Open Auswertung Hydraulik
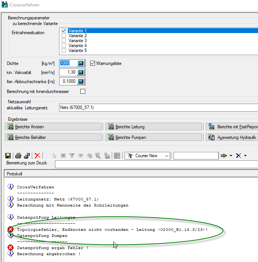Screen dimensions: 258x262 [231, 137]
